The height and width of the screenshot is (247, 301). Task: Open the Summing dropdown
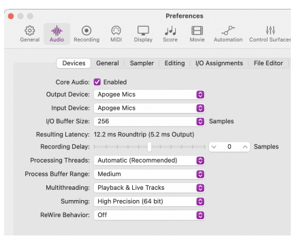pyautogui.click(x=149, y=201)
